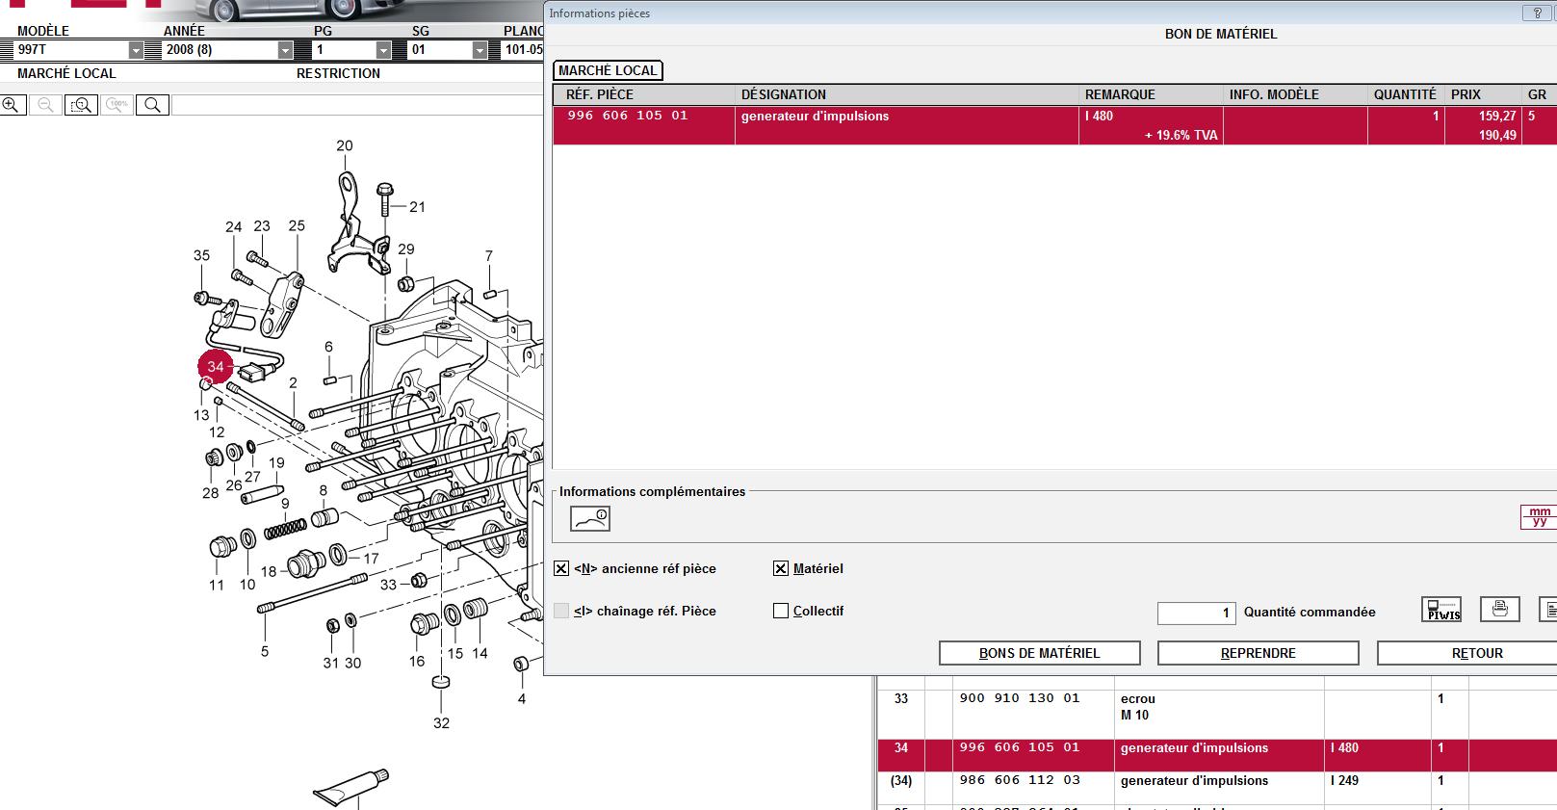Image resolution: width=1557 pixels, height=810 pixels.
Task: Click the search text field beside zoom icons
Action: (x=358, y=105)
